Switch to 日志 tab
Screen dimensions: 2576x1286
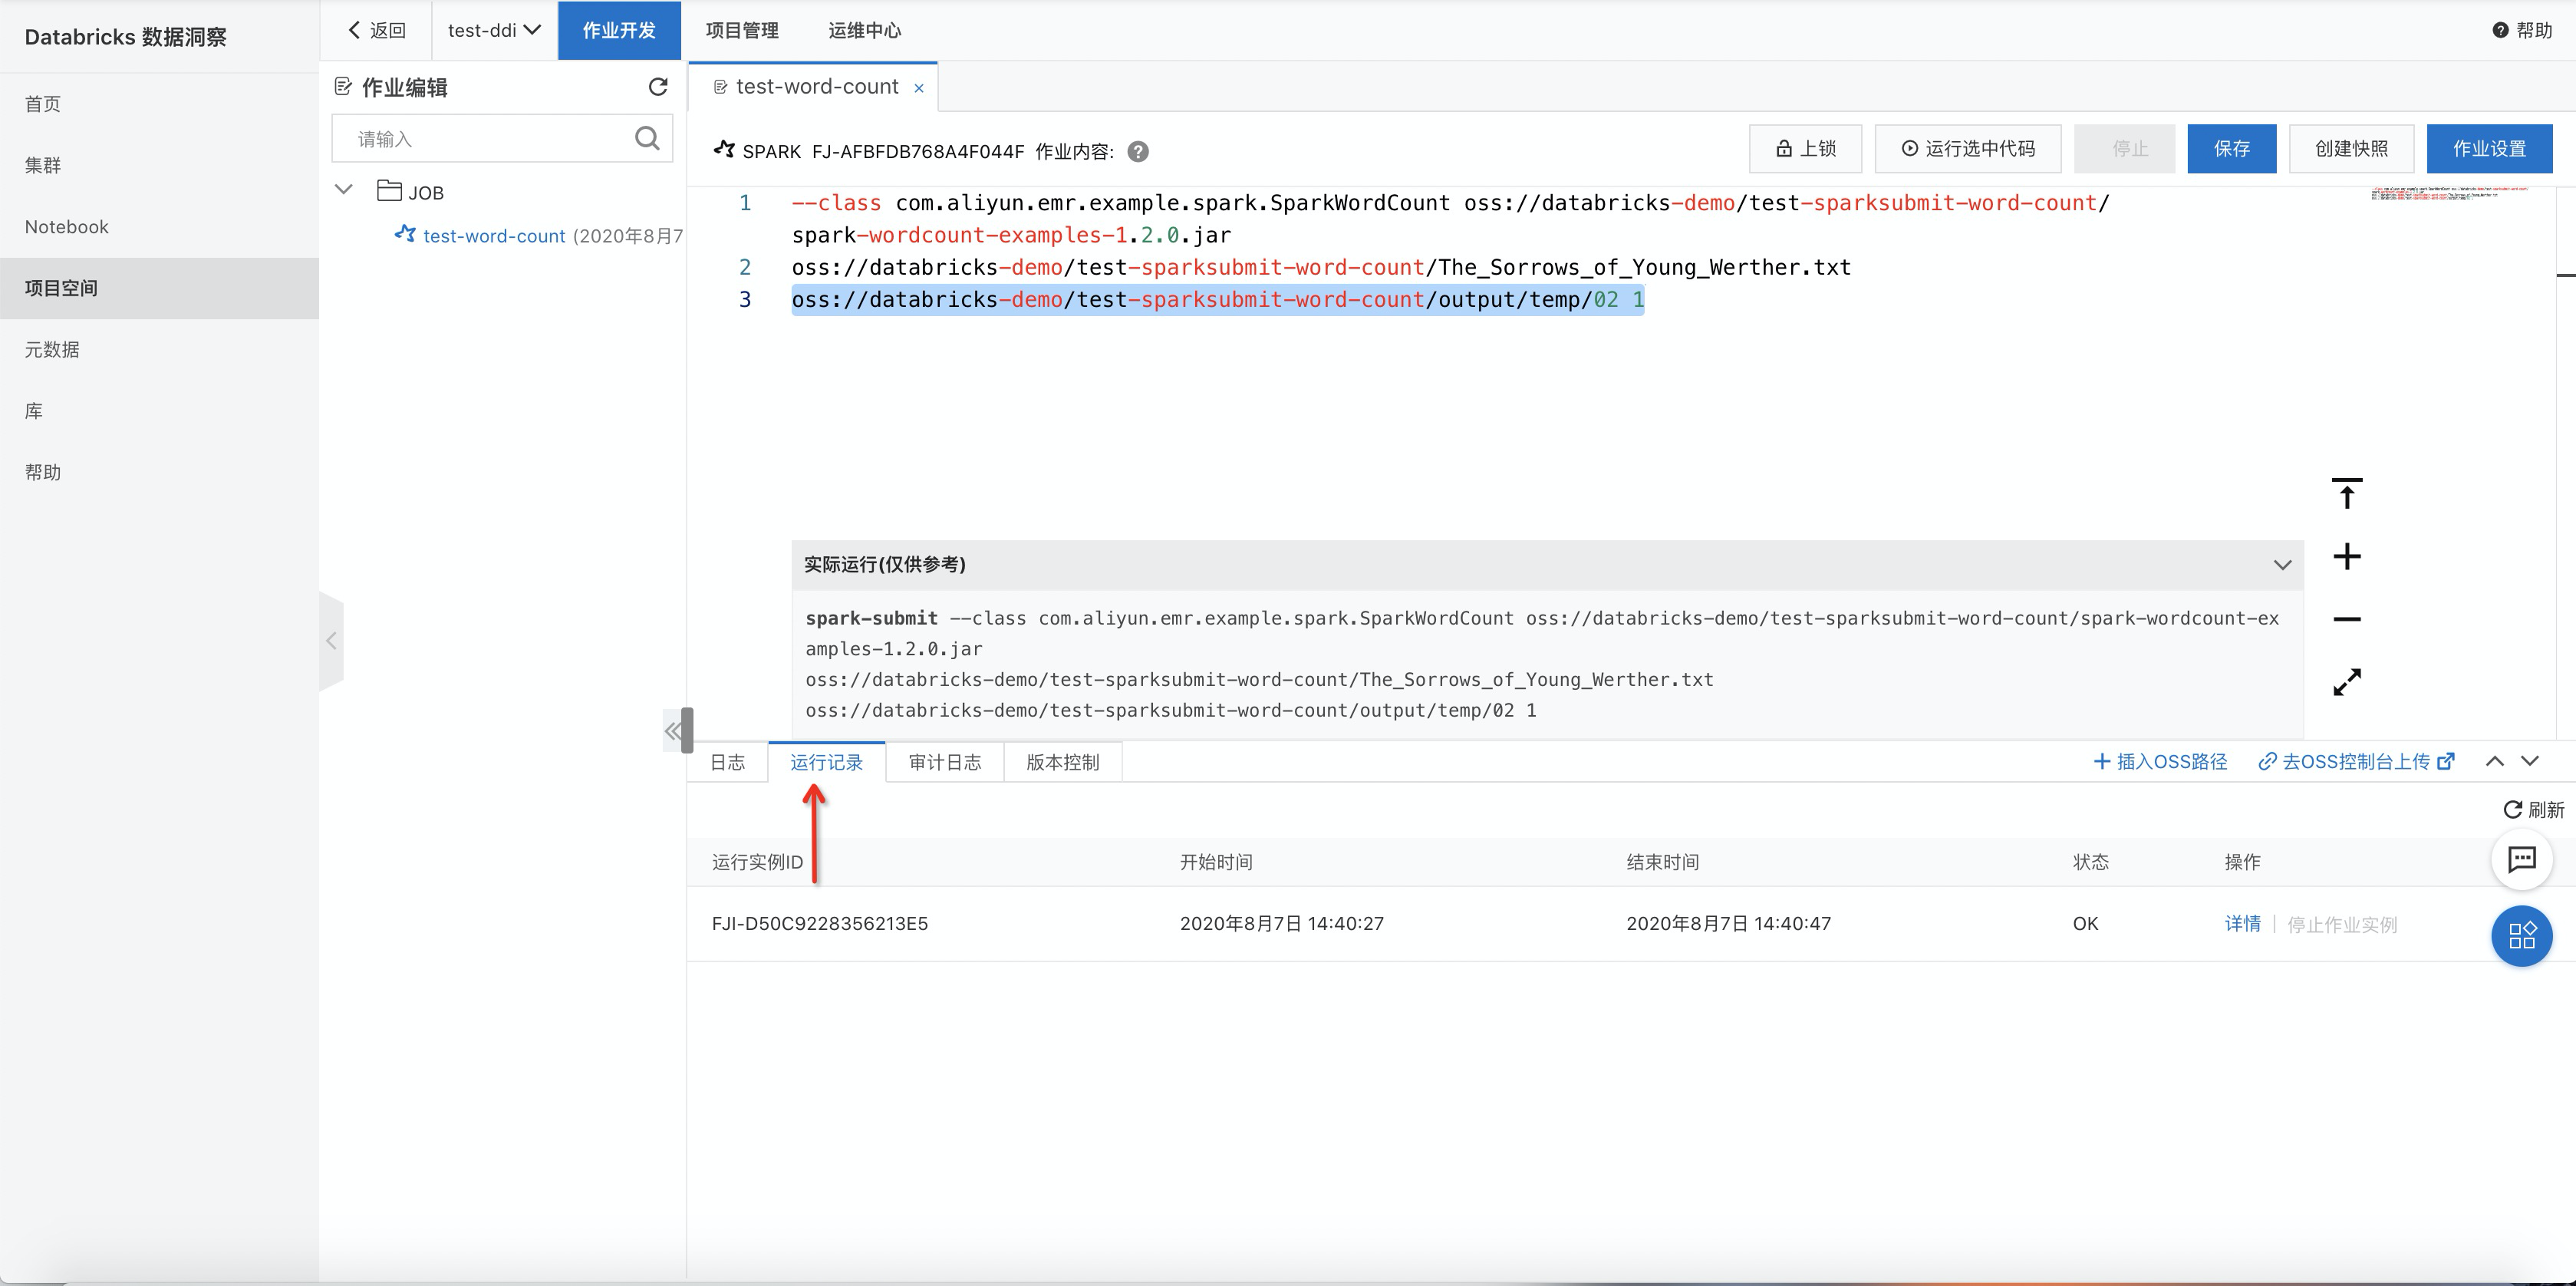(x=728, y=762)
